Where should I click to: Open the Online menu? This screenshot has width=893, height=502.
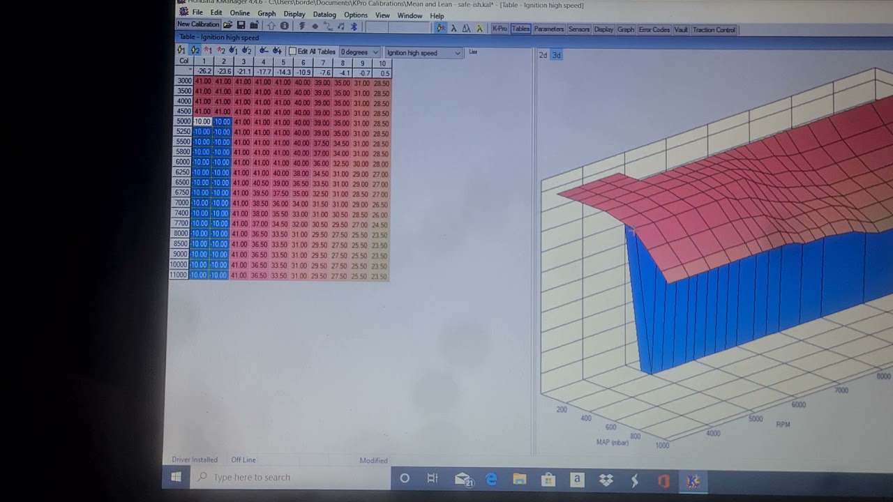pyautogui.click(x=239, y=13)
